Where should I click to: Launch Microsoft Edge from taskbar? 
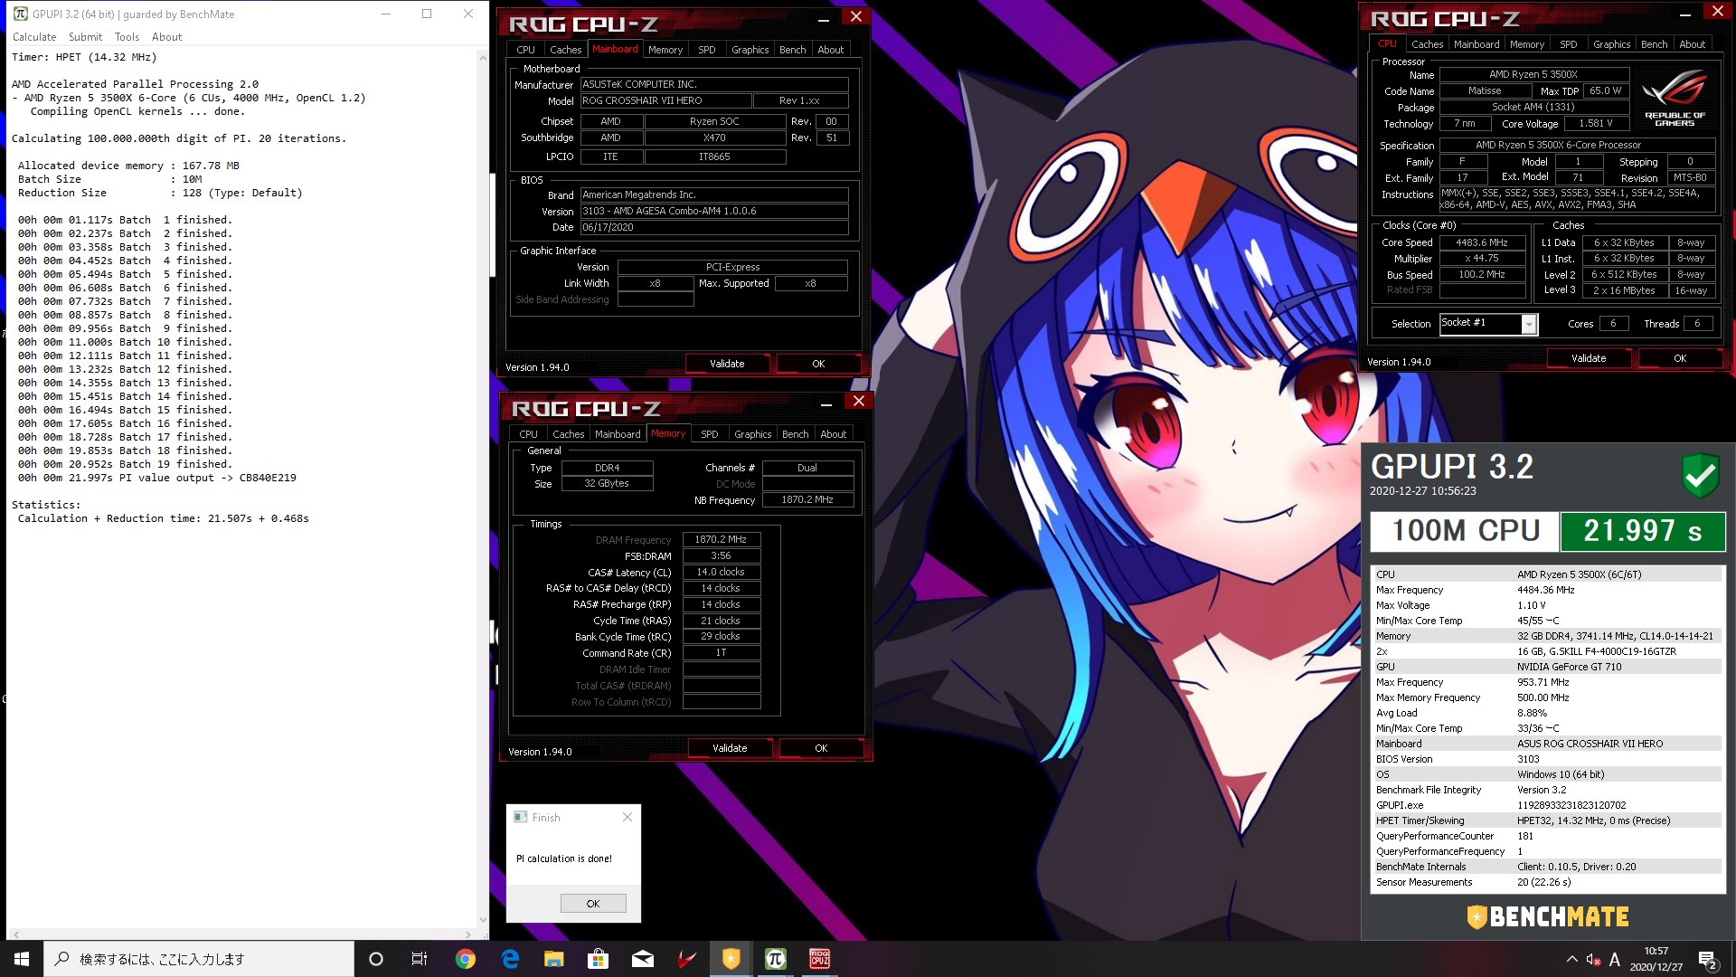pyautogui.click(x=510, y=959)
